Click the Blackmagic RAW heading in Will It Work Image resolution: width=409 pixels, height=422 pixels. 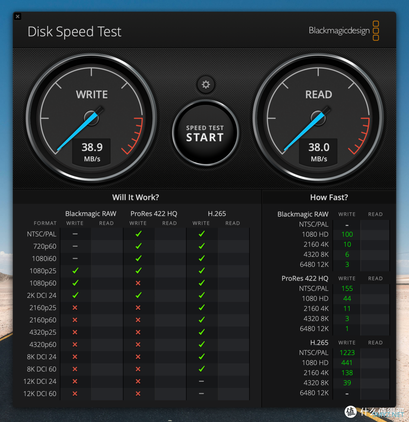pos(91,214)
